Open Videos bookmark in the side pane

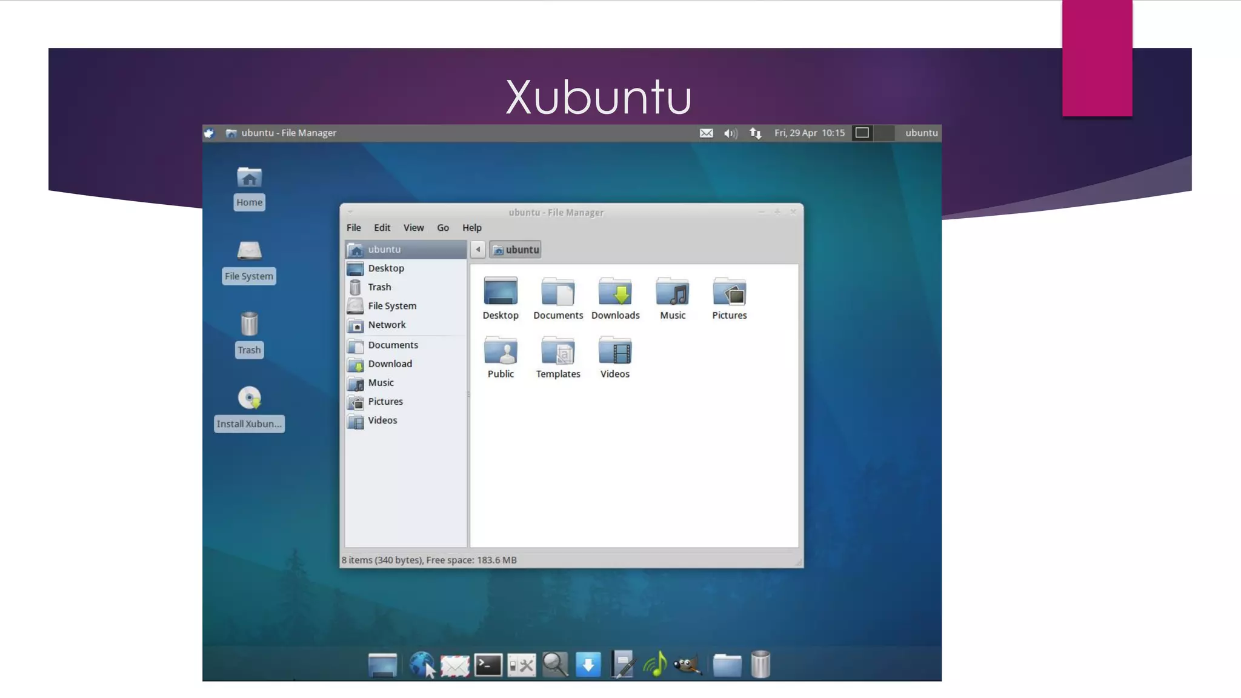tap(406, 420)
